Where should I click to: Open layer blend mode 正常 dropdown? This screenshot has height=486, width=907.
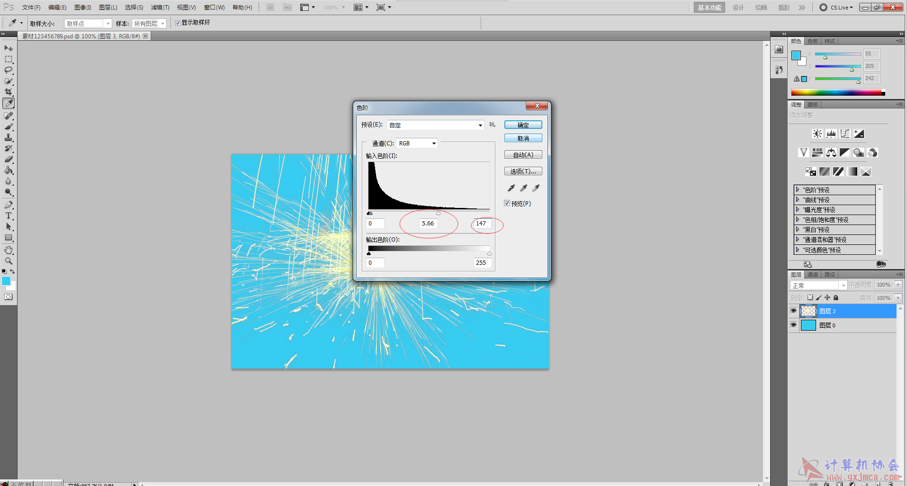coord(818,285)
